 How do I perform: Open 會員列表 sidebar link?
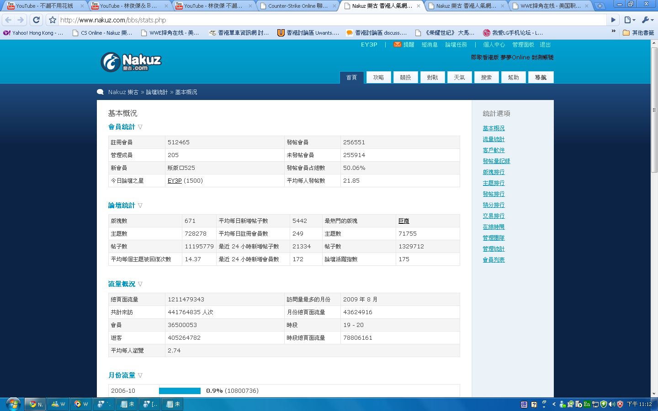(493, 260)
